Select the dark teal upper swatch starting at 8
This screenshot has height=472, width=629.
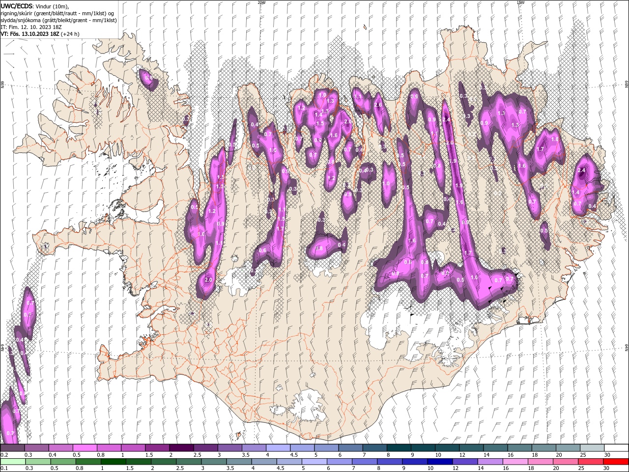point(399,448)
